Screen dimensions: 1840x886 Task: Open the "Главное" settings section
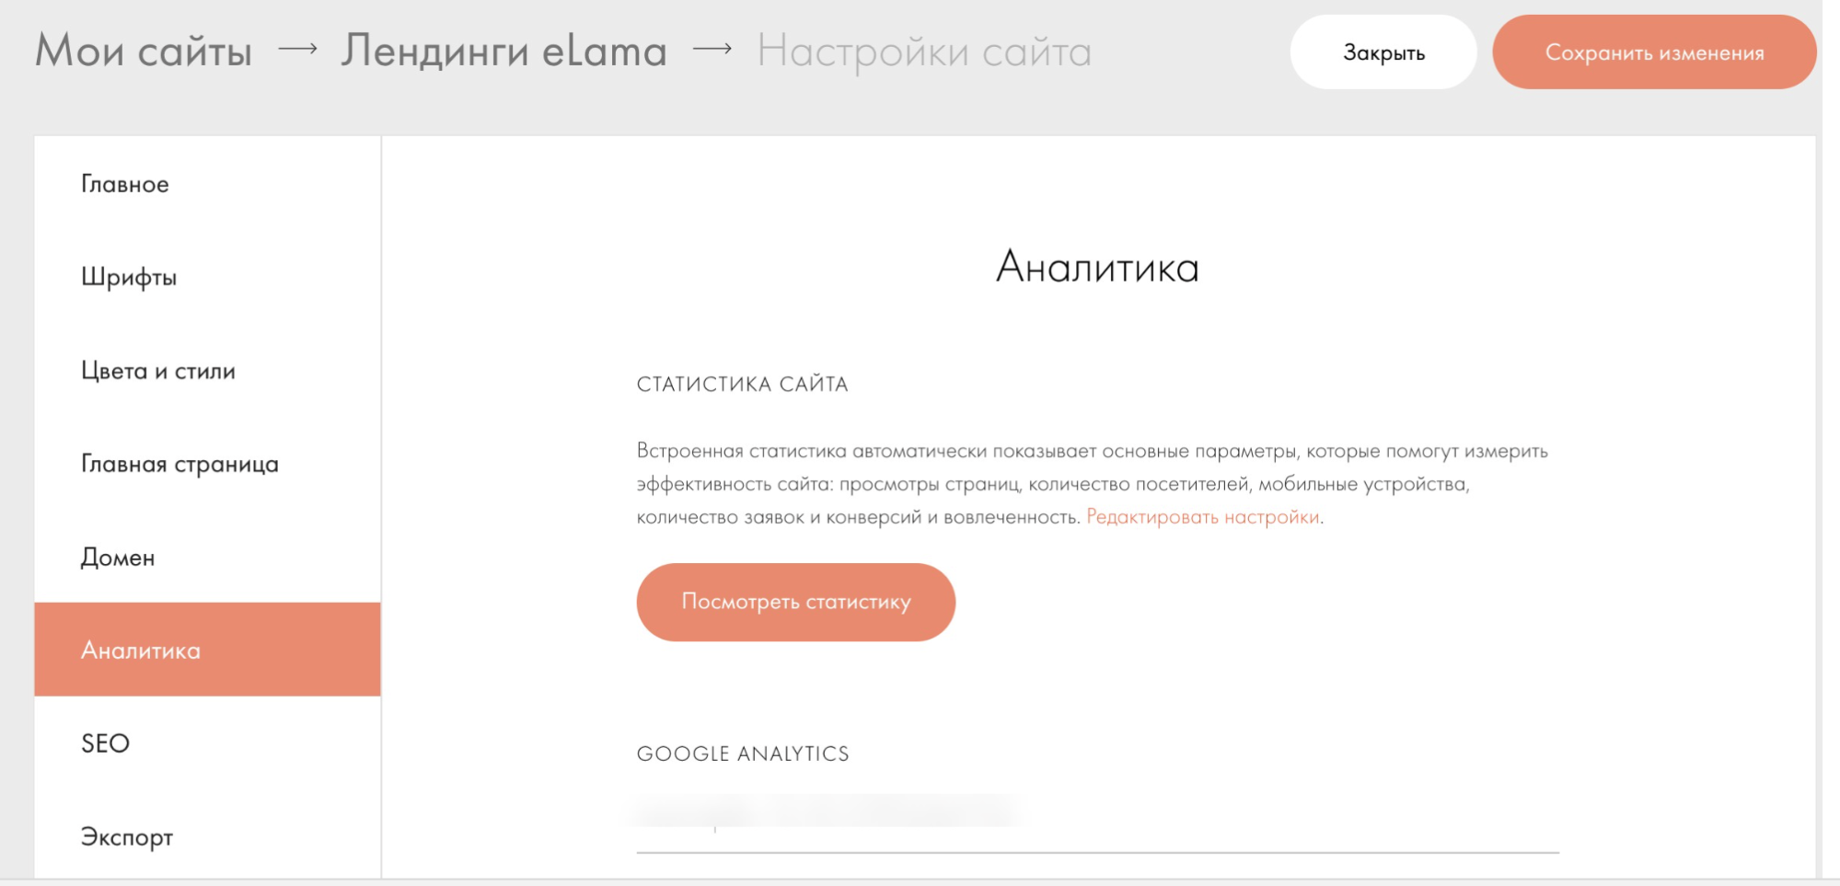124,183
